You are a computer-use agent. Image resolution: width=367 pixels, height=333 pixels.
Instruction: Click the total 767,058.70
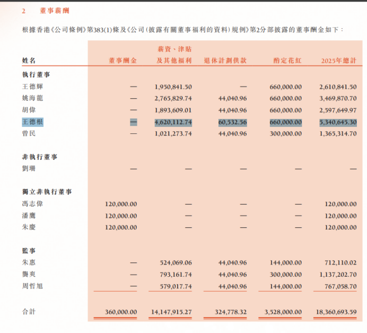[340, 287]
